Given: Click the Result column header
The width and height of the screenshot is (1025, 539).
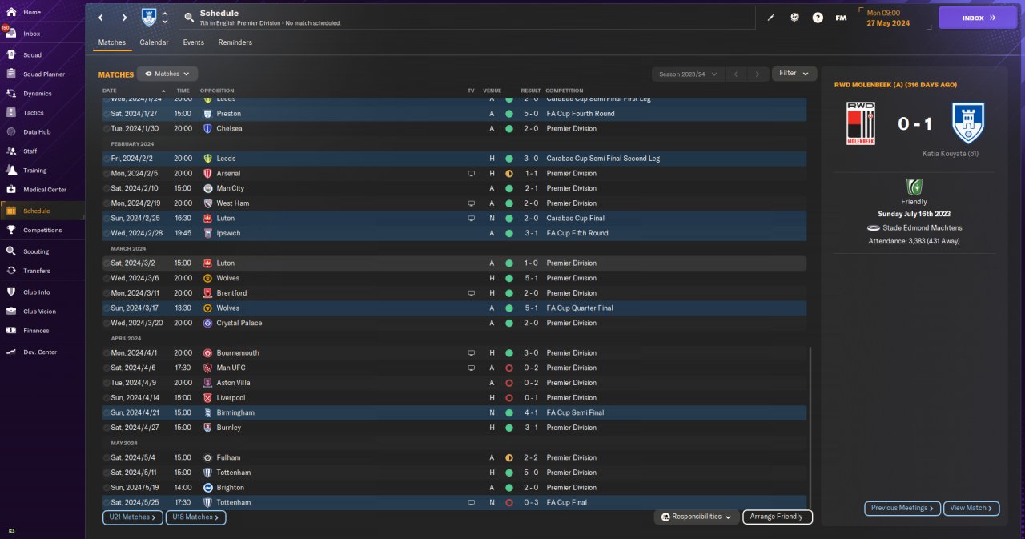Looking at the screenshot, I should [x=530, y=91].
